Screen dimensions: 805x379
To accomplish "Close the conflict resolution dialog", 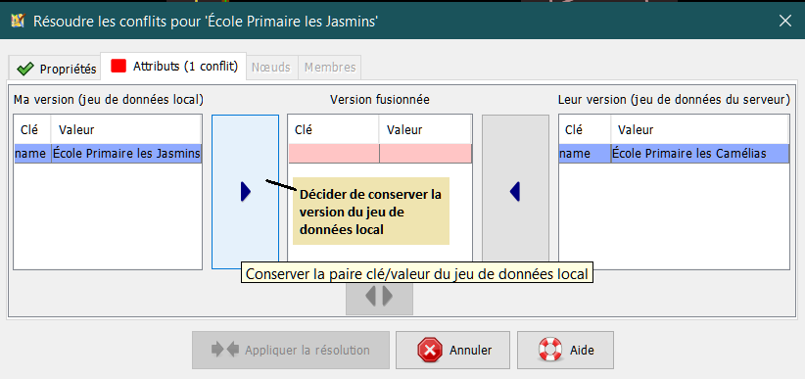I will click(785, 21).
